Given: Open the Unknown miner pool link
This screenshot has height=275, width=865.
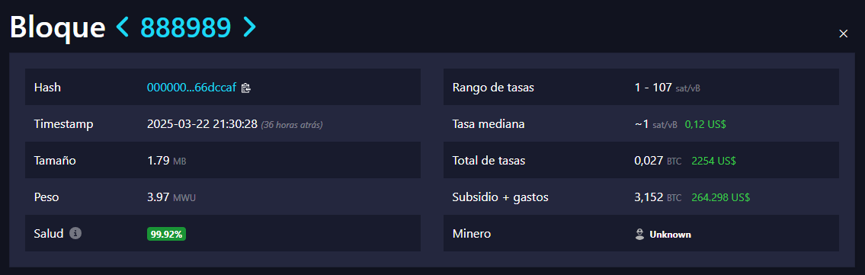Looking at the screenshot, I should 670,234.
